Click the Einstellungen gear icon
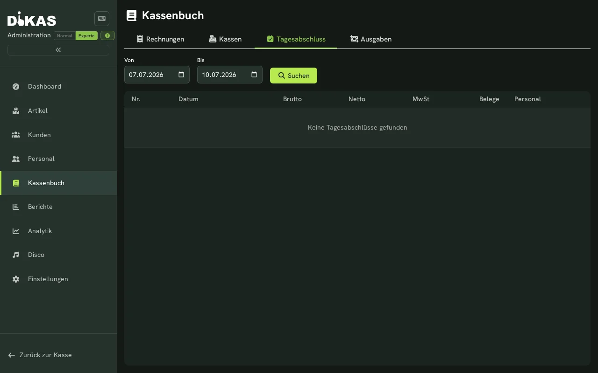Viewport: 598px width, 373px height. pyautogui.click(x=16, y=279)
